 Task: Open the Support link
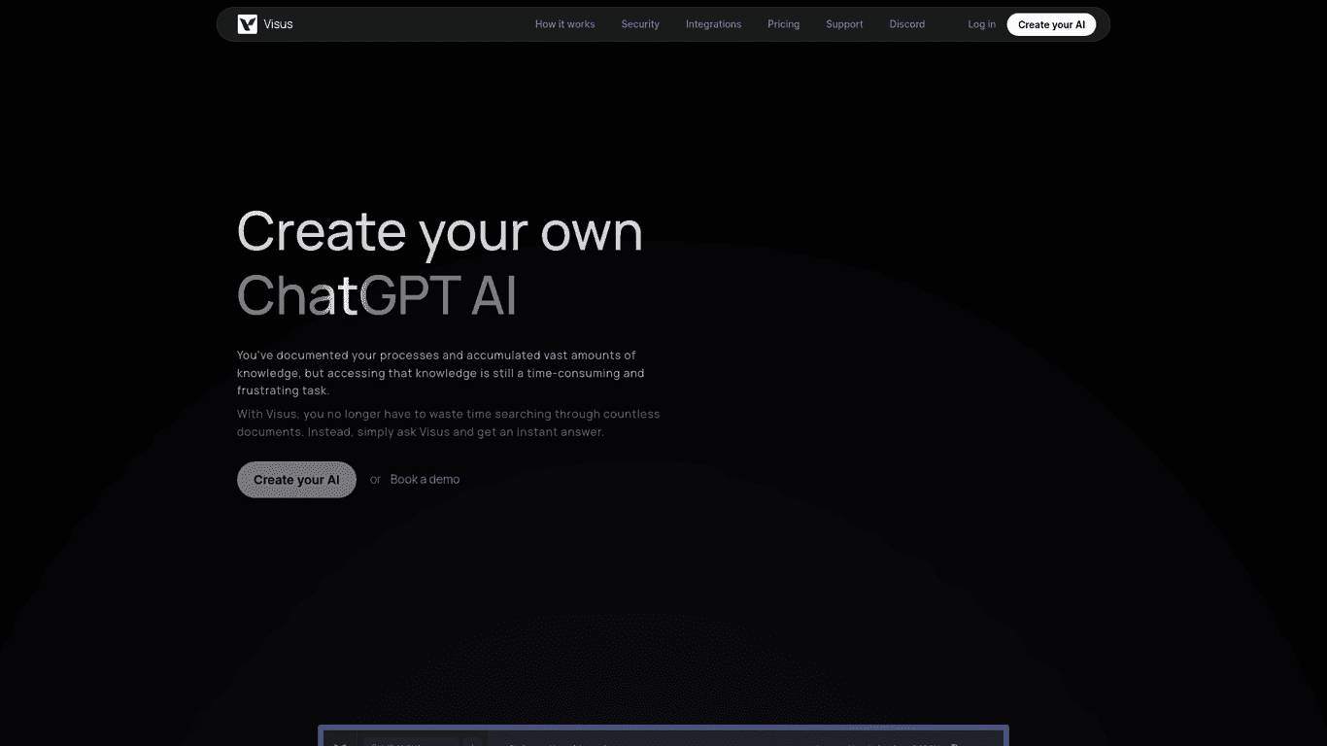click(844, 24)
